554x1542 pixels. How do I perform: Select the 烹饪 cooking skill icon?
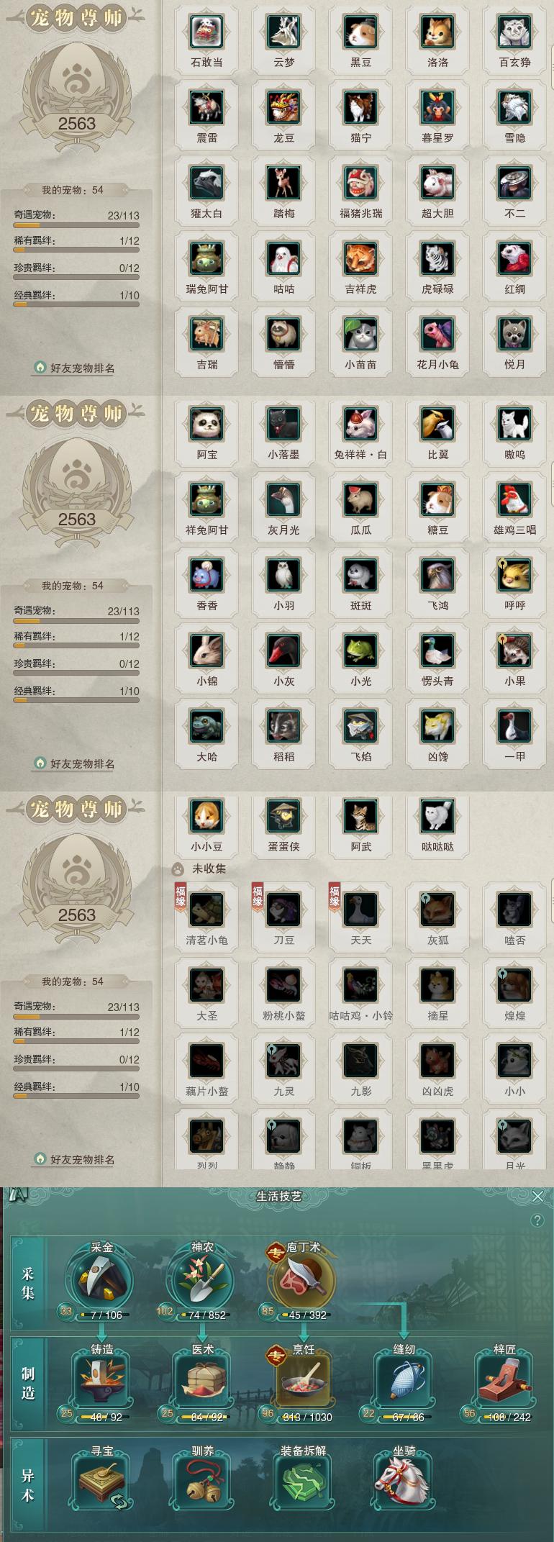pos(303,1382)
